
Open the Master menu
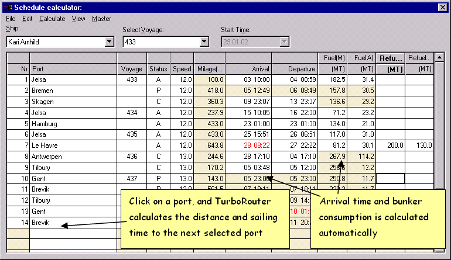(x=101, y=19)
